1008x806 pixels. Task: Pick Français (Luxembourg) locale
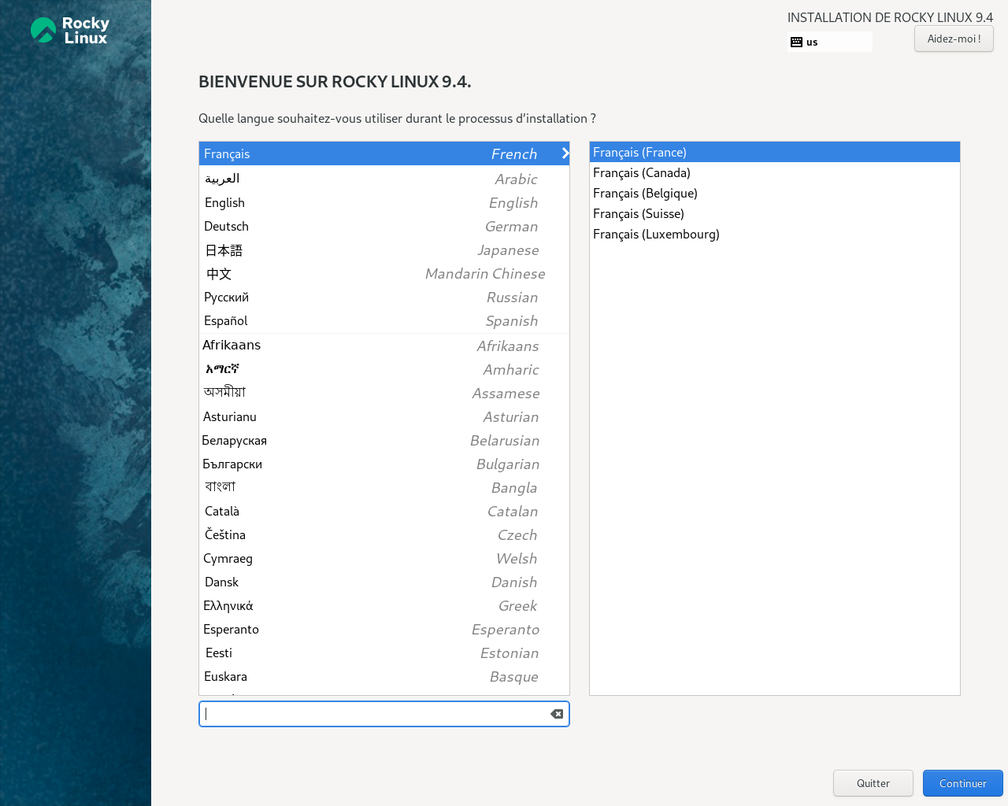(656, 235)
